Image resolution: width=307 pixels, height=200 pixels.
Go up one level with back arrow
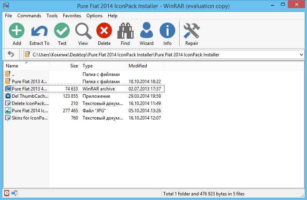[x=11, y=54]
